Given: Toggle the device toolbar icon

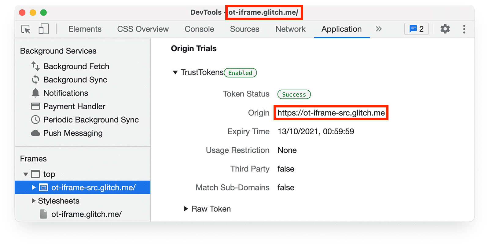Looking at the screenshot, I should click(43, 29).
